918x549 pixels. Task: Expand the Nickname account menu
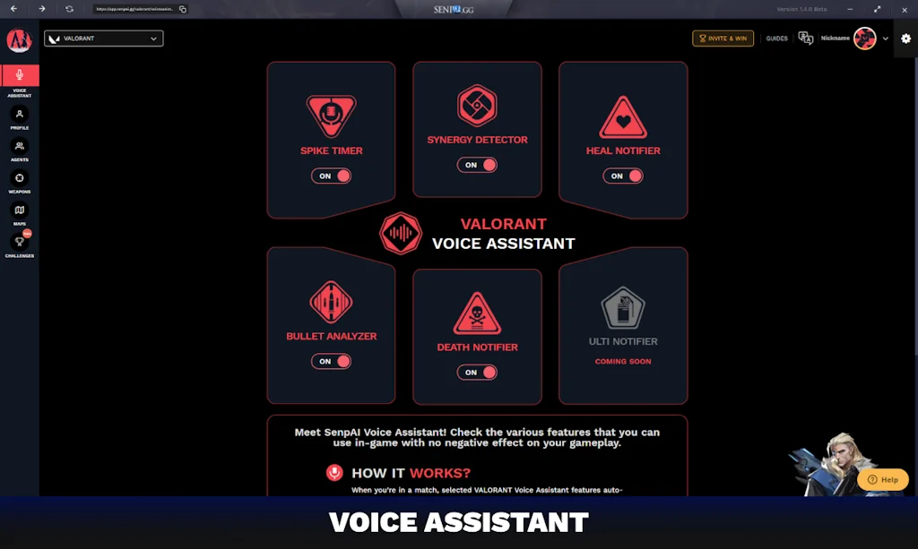point(886,39)
